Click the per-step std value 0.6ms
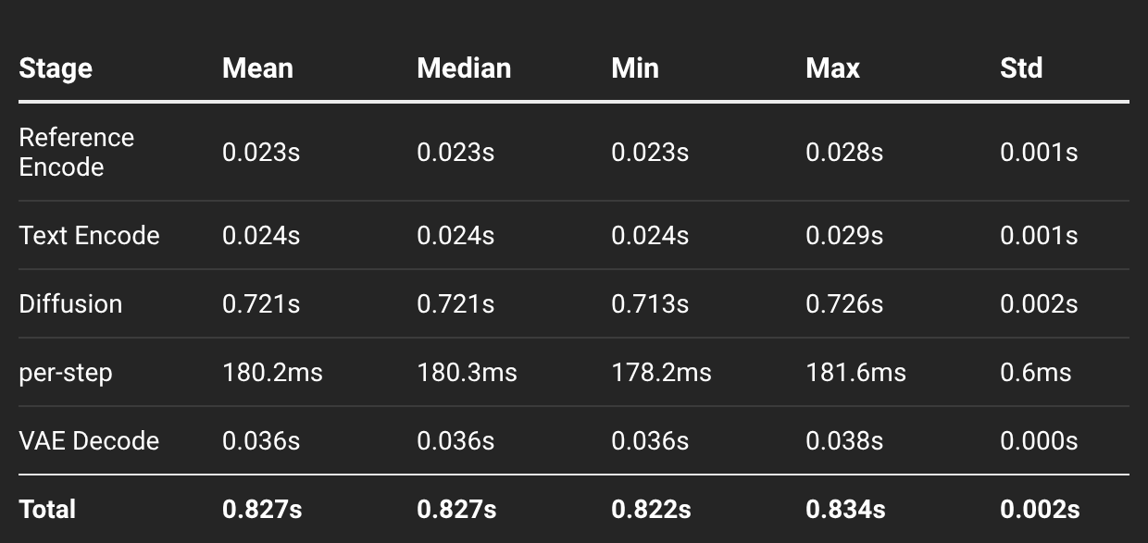Image resolution: width=1148 pixels, height=543 pixels. coord(1035,372)
